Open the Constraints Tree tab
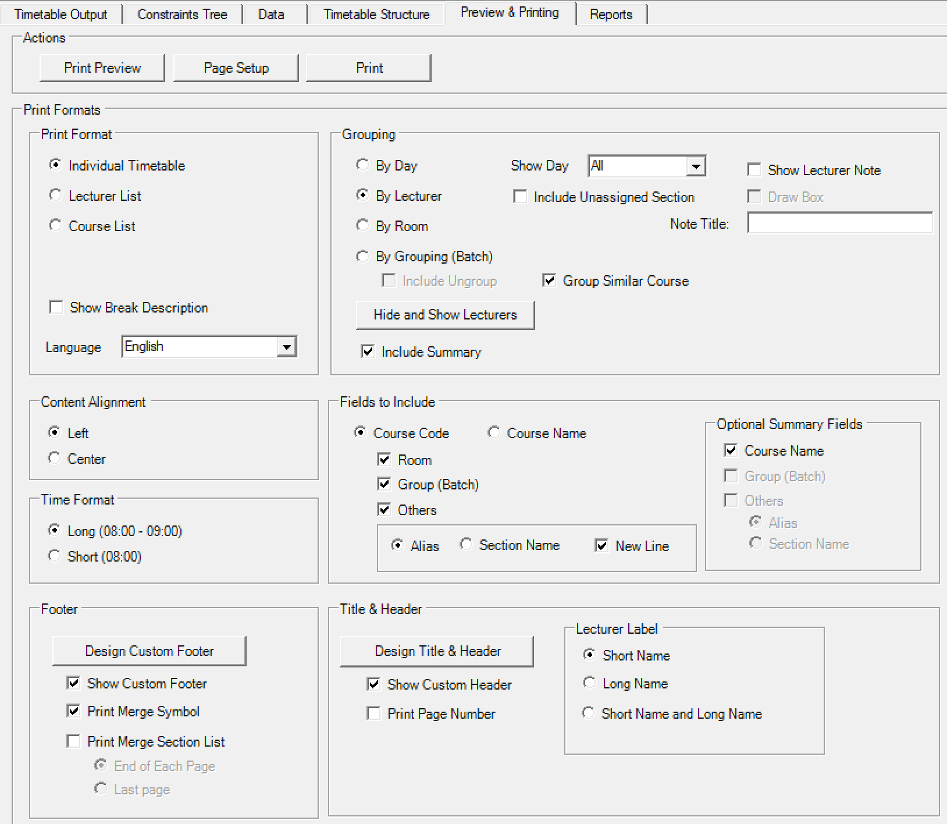This screenshot has width=947, height=824. pyautogui.click(x=182, y=15)
